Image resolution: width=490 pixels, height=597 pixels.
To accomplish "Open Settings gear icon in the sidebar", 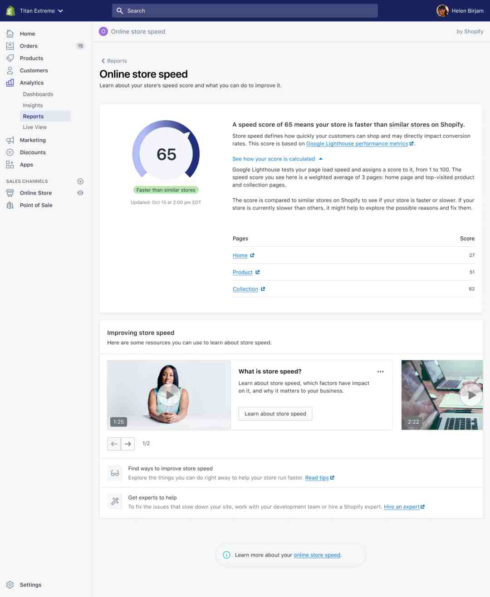I will point(10,585).
